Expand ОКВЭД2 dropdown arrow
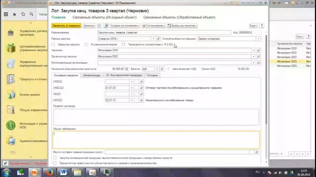Screen dimensions: 316x177 (132, 88)
